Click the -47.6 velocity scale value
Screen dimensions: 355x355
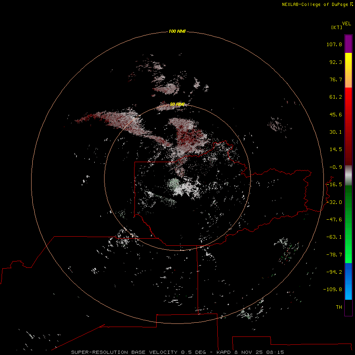[x=334, y=220]
